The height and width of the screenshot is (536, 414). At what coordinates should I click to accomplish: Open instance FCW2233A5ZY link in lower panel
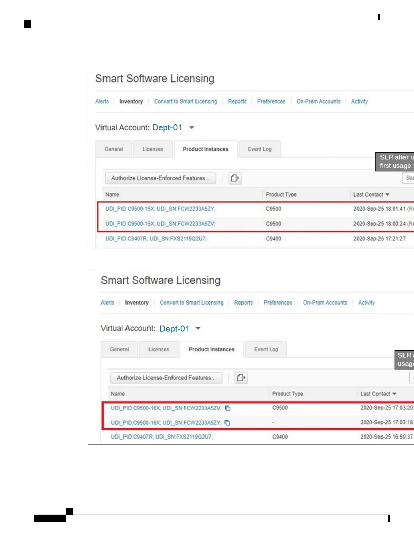(x=166, y=423)
